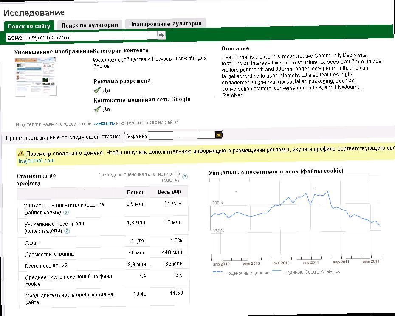Click the Охват row label
The height and width of the screenshot is (316, 395).
point(31,243)
